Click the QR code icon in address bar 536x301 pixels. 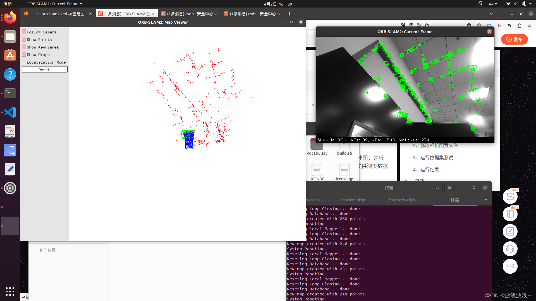tap(403, 25)
